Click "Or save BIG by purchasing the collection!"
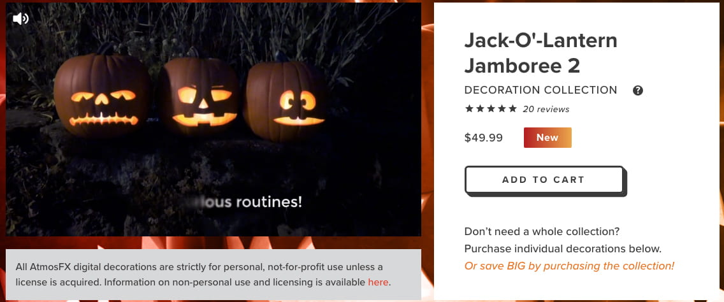Screen dimensions: 724x302 coord(569,266)
